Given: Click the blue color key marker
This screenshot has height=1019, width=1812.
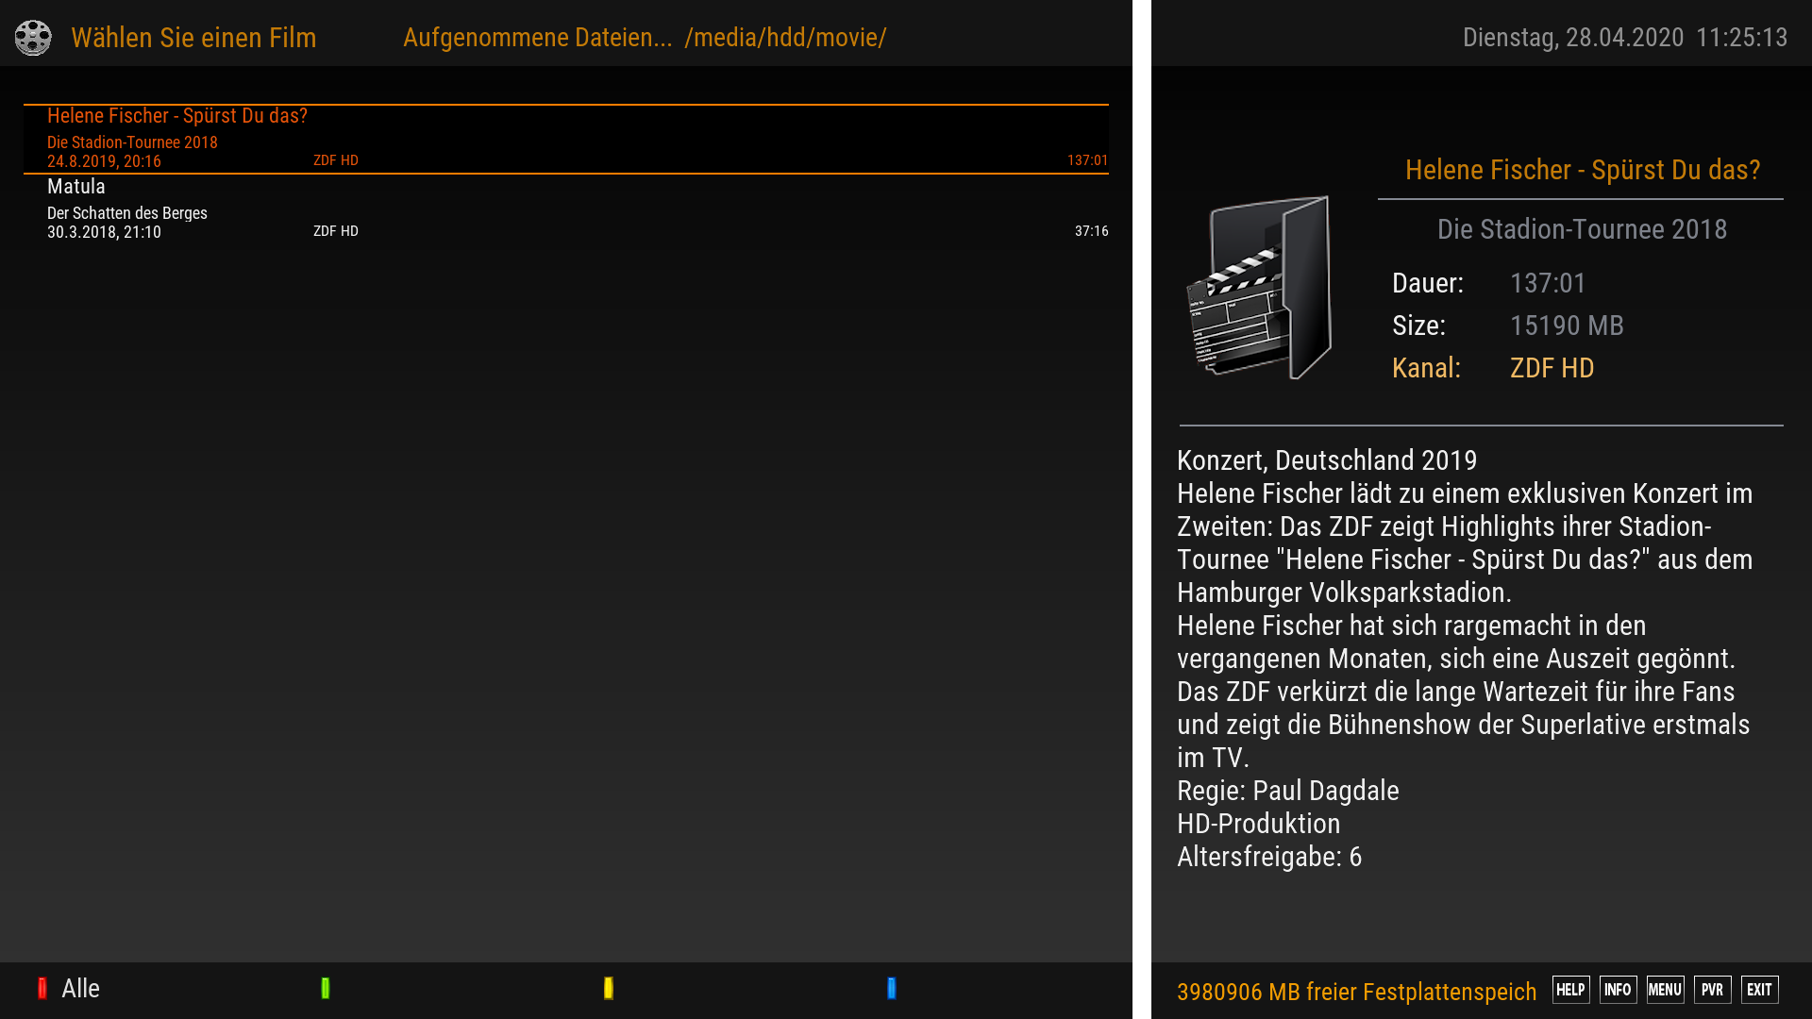Looking at the screenshot, I should [x=892, y=988].
